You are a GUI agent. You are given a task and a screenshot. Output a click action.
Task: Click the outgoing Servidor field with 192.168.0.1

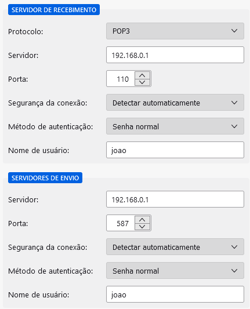175,199
